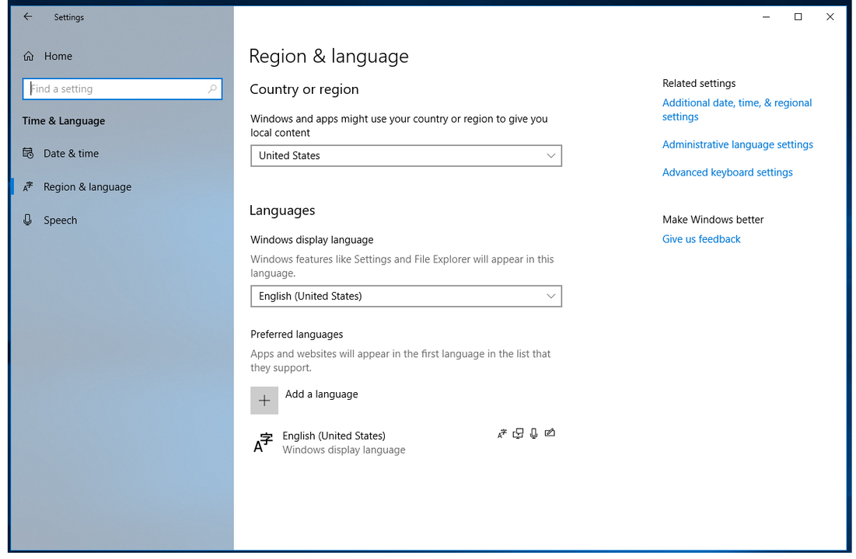This screenshot has width=856, height=559.
Task: Click the Windows display language description text
Action: coord(402,266)
